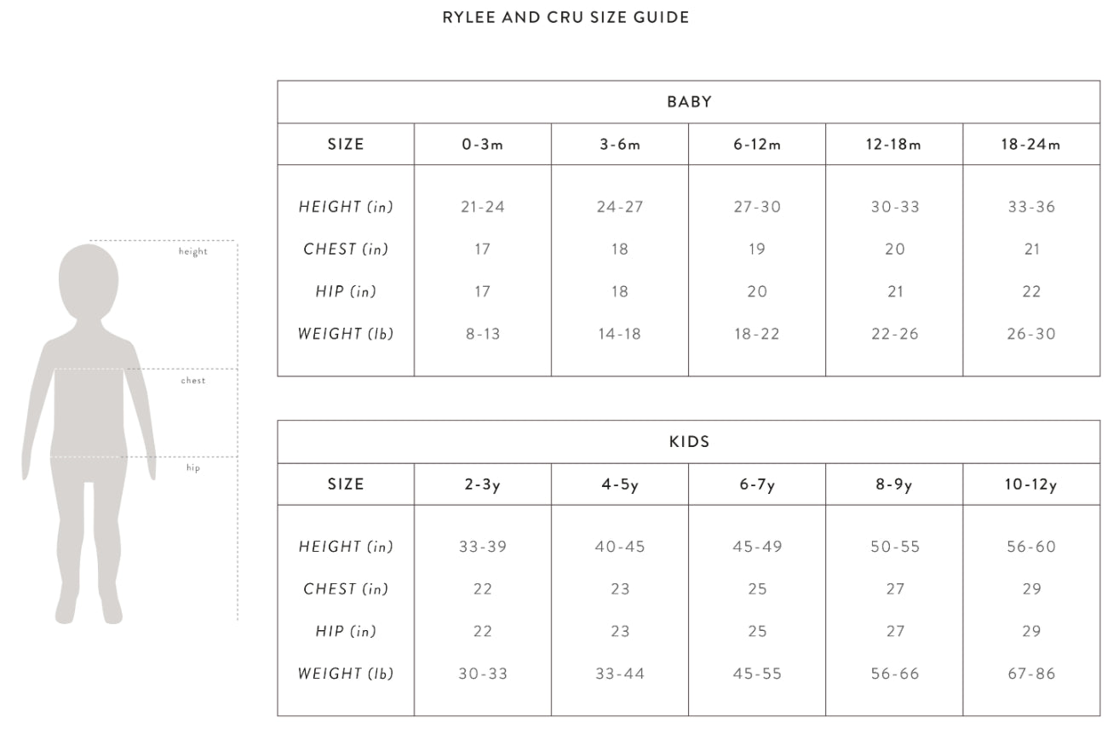Select the CHEST (in) row label in the Baby table

tap(346, 249)
